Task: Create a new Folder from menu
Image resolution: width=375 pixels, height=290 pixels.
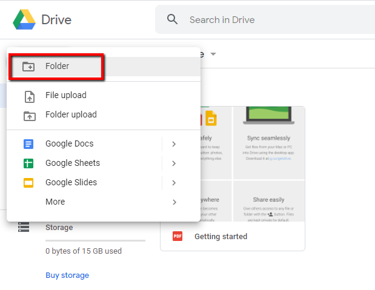Action: (x=104, y=67)
